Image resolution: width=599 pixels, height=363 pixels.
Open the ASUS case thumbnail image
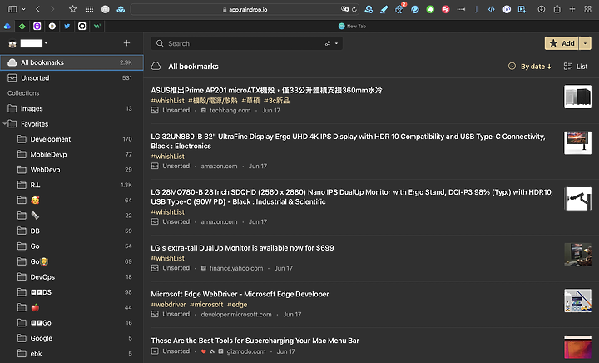click(x=577, y=97)
